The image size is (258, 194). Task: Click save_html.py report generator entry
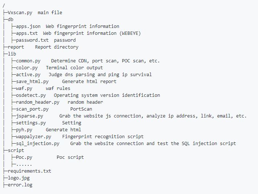click(32, 82)
